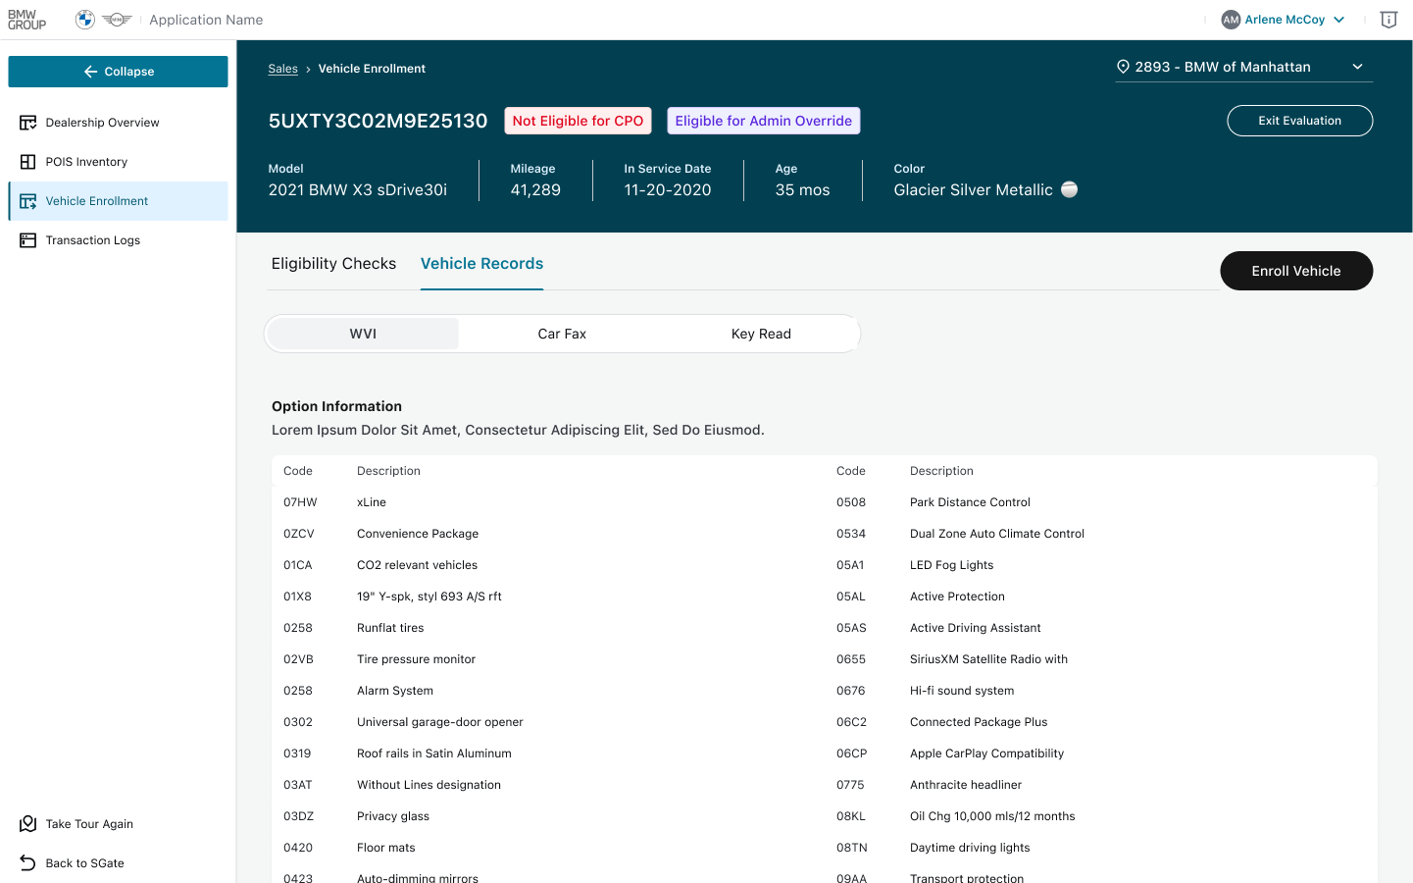This screenshot has height=883, width=1413.
Task: Click Park Distance Control row
Action: tap(1101, 502)
